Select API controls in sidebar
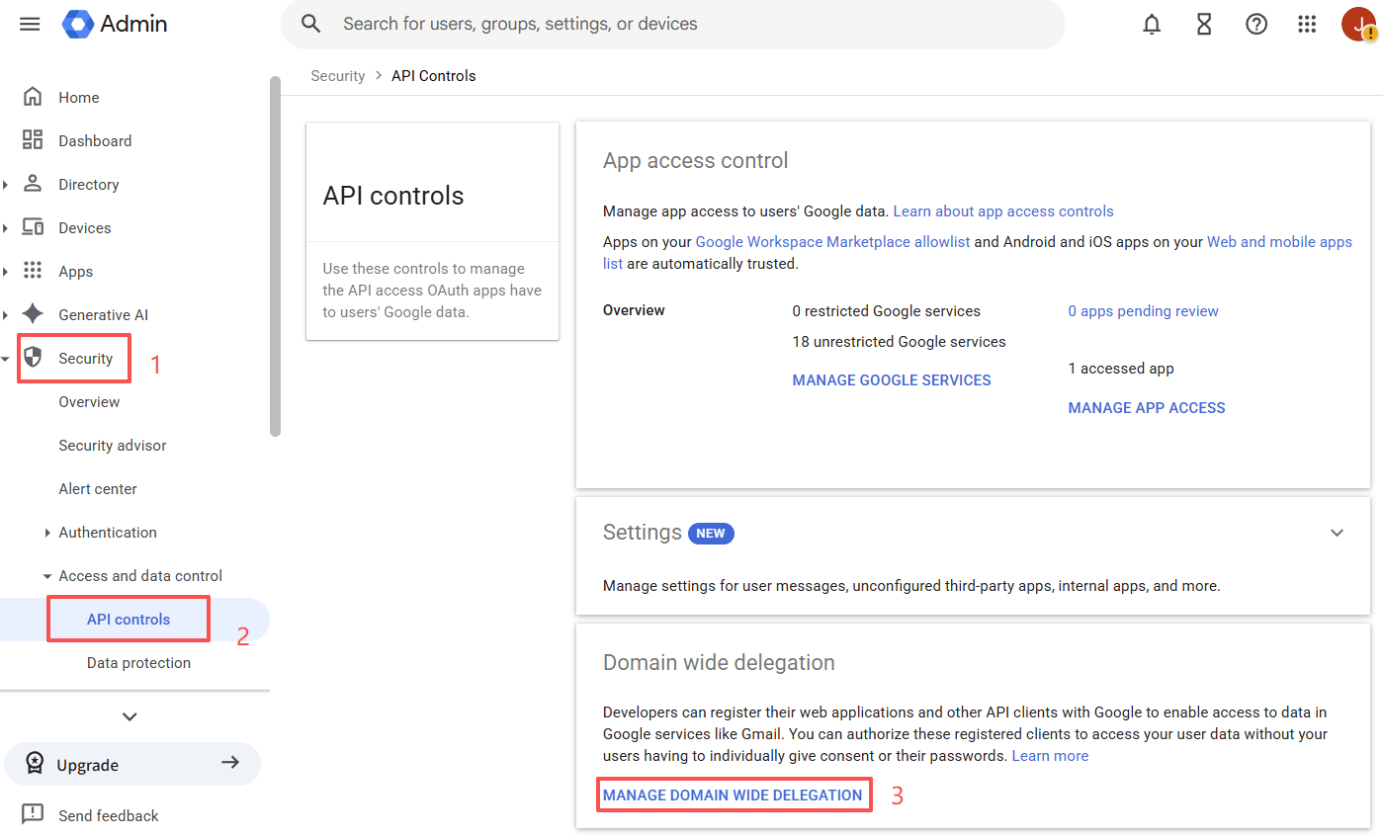Image resolution: width=1383 pixels, height=838 pixels. pos(129,619)
